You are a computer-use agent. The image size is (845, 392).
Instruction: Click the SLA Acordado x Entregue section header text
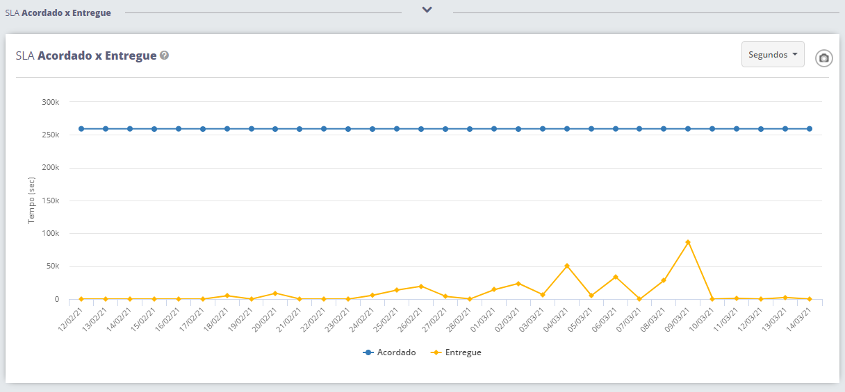58,12
